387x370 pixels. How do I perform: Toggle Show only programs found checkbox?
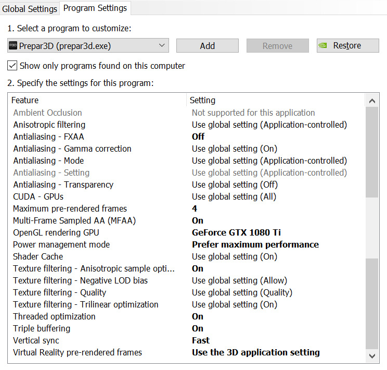(x=12, y=66)
